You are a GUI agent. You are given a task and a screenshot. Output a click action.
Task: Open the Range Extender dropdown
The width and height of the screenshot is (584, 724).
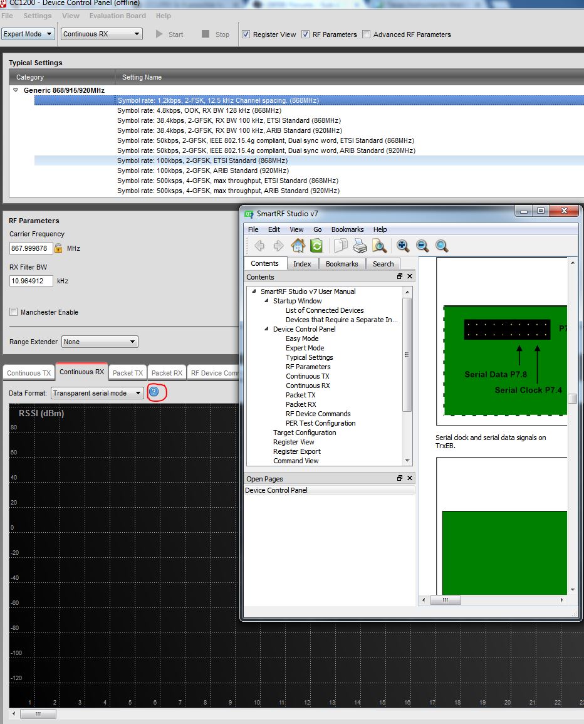[x=100, y=342]
